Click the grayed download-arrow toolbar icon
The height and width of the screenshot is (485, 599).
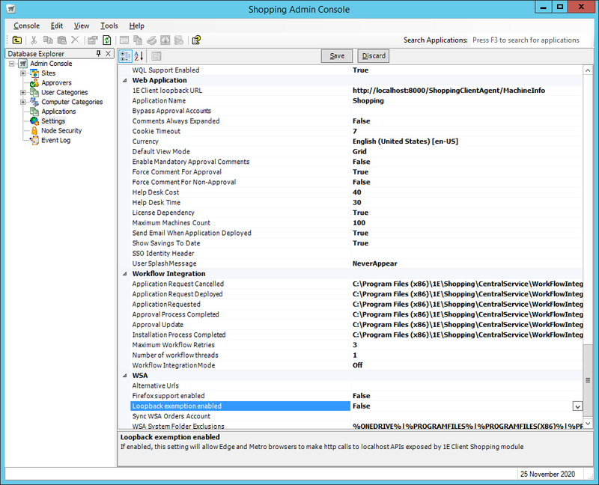[x=165, y=40]
